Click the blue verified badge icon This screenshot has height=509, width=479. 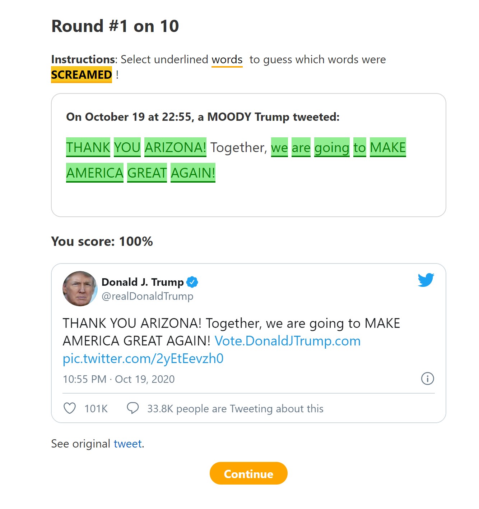[x=192, y=282]
